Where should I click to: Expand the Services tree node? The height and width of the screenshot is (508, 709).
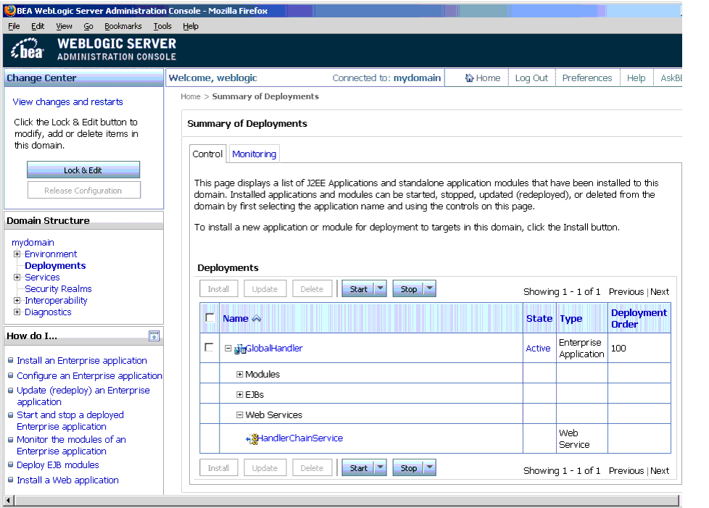(x=17, y=277)
